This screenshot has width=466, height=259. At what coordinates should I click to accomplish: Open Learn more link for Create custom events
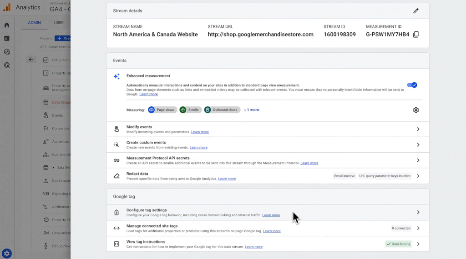pyautogui.click(x=198, y=148)
